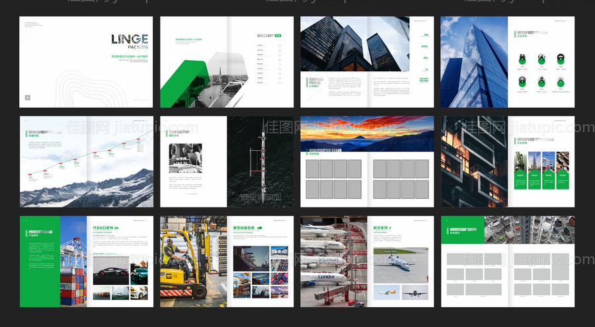
Task: Click the green Product Show panel
Action: (x=40, y=262)
